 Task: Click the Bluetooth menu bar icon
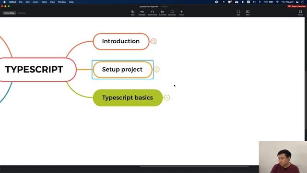tap(260, 2)
